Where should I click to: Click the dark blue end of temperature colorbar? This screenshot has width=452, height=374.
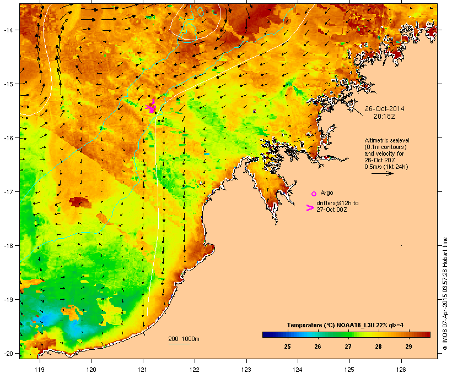click(x=267, y=334)
